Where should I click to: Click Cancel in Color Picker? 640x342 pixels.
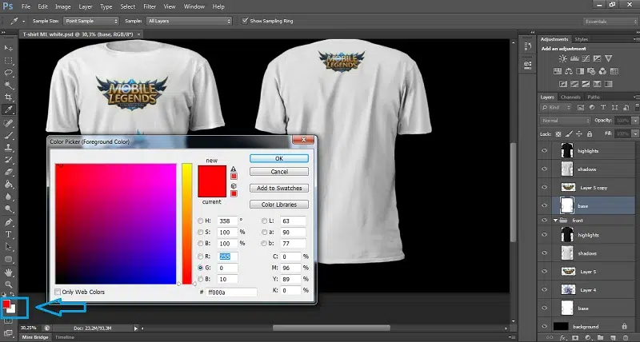pos(279,172)
